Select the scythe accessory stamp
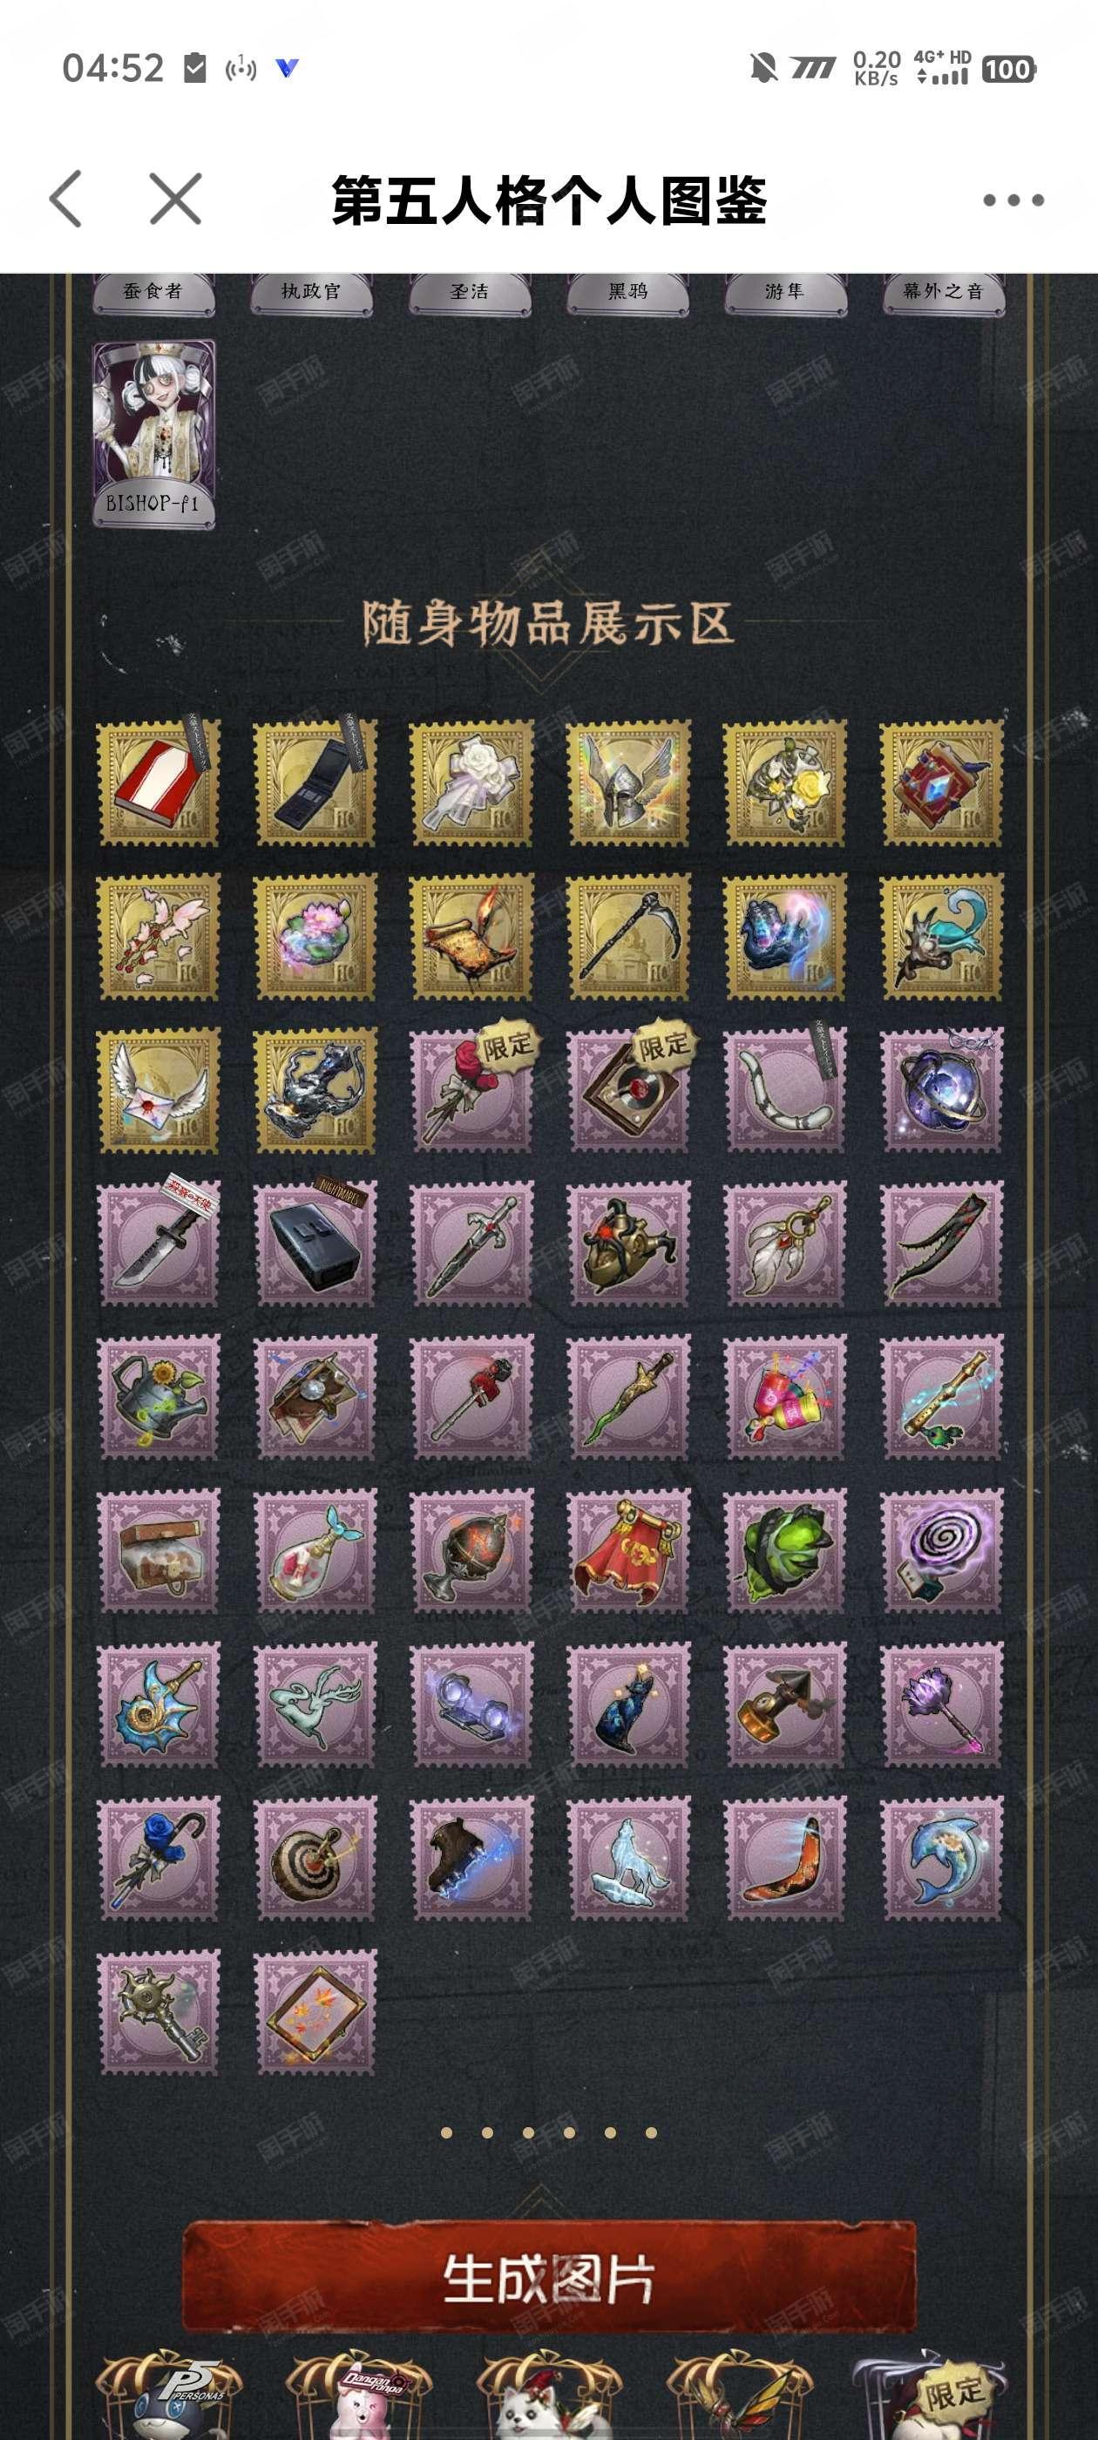 (x=628, y=937)
